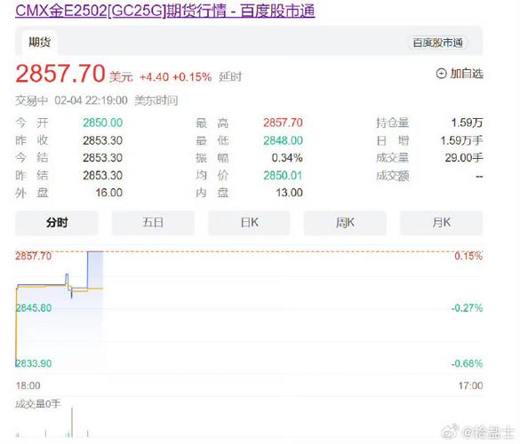This screenshot has width=520, height=444.
Task: Click the 17:00 time axis label
Action: coord(470,385)
